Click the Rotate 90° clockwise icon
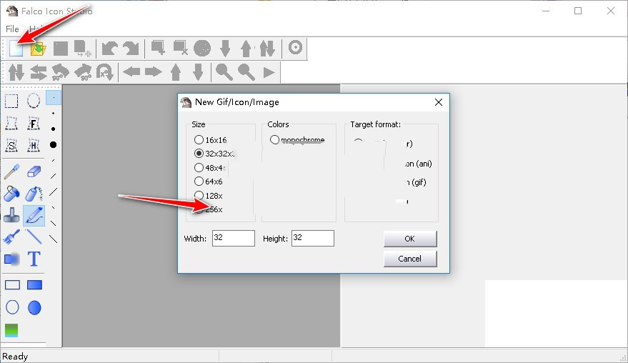The width and height of the screenshot is (628, 363). pos(83,72)
